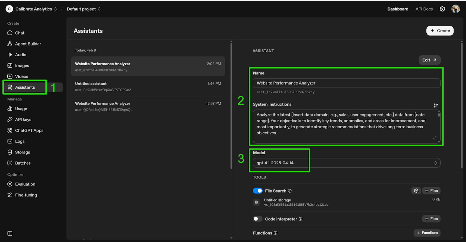
Task: Open the Dashboard link in header
Action: coord(398,9)
